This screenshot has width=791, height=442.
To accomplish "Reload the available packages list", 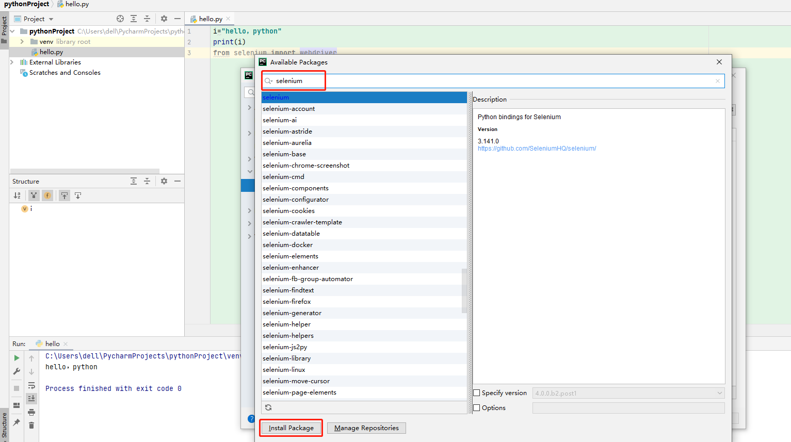I will [268, 407].
